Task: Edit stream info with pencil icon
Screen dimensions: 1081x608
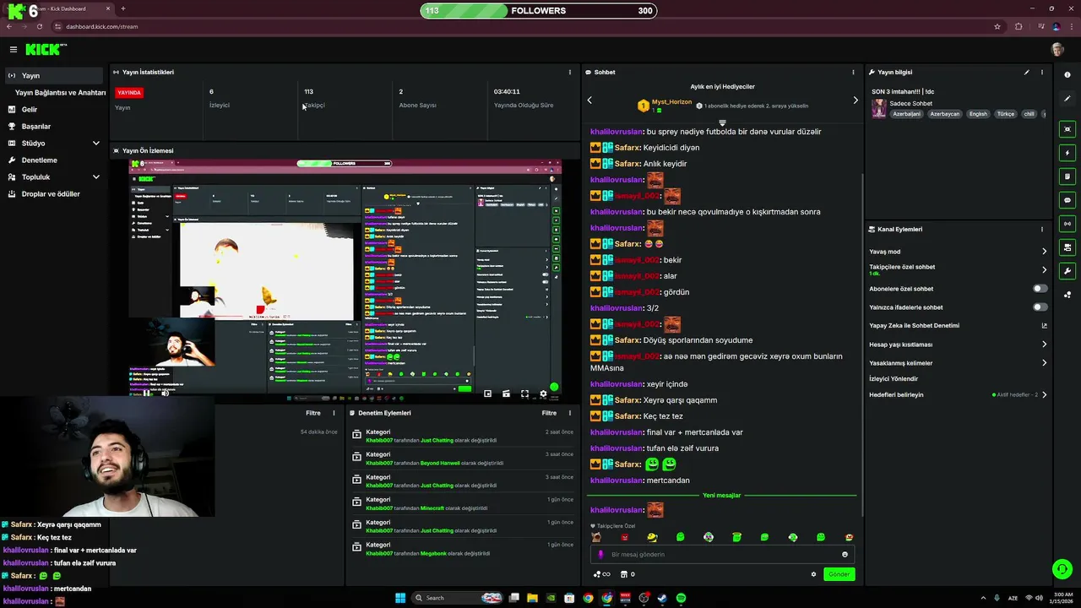Action: coord(1027,73)
